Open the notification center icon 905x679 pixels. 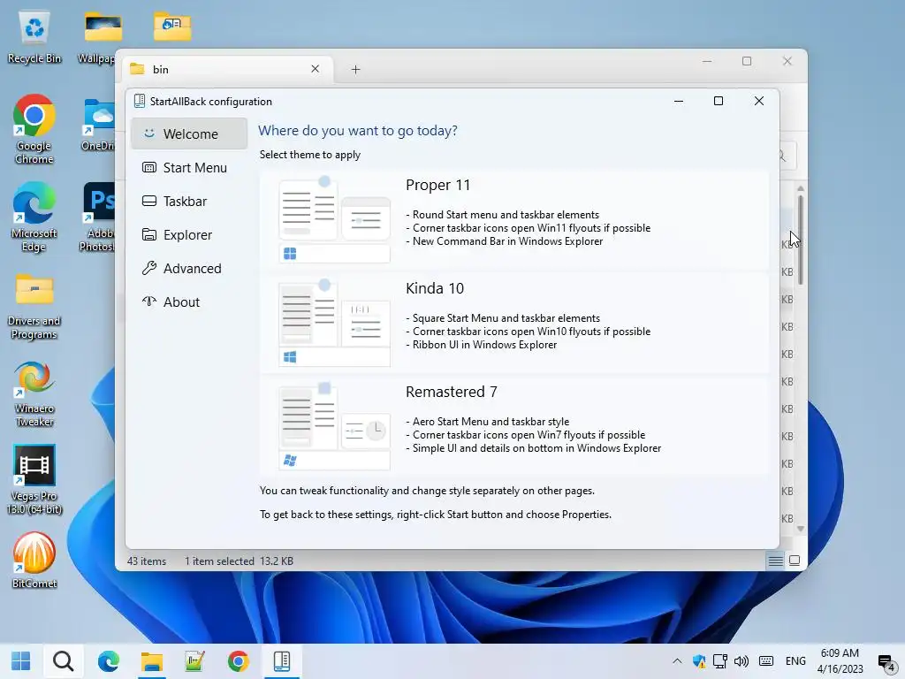click(x=886, y=662)
